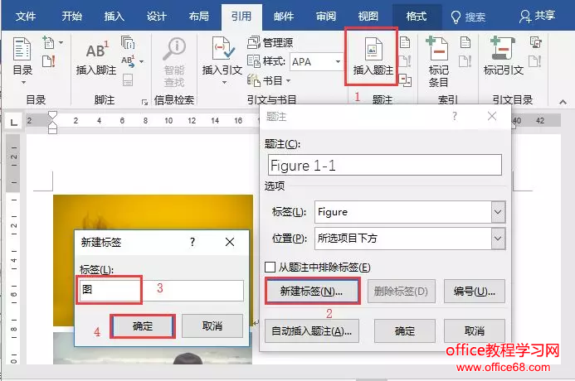Screen dimensions: 575x381
Task: Switch to the 插入 tab
Action: tap(114, 17)
